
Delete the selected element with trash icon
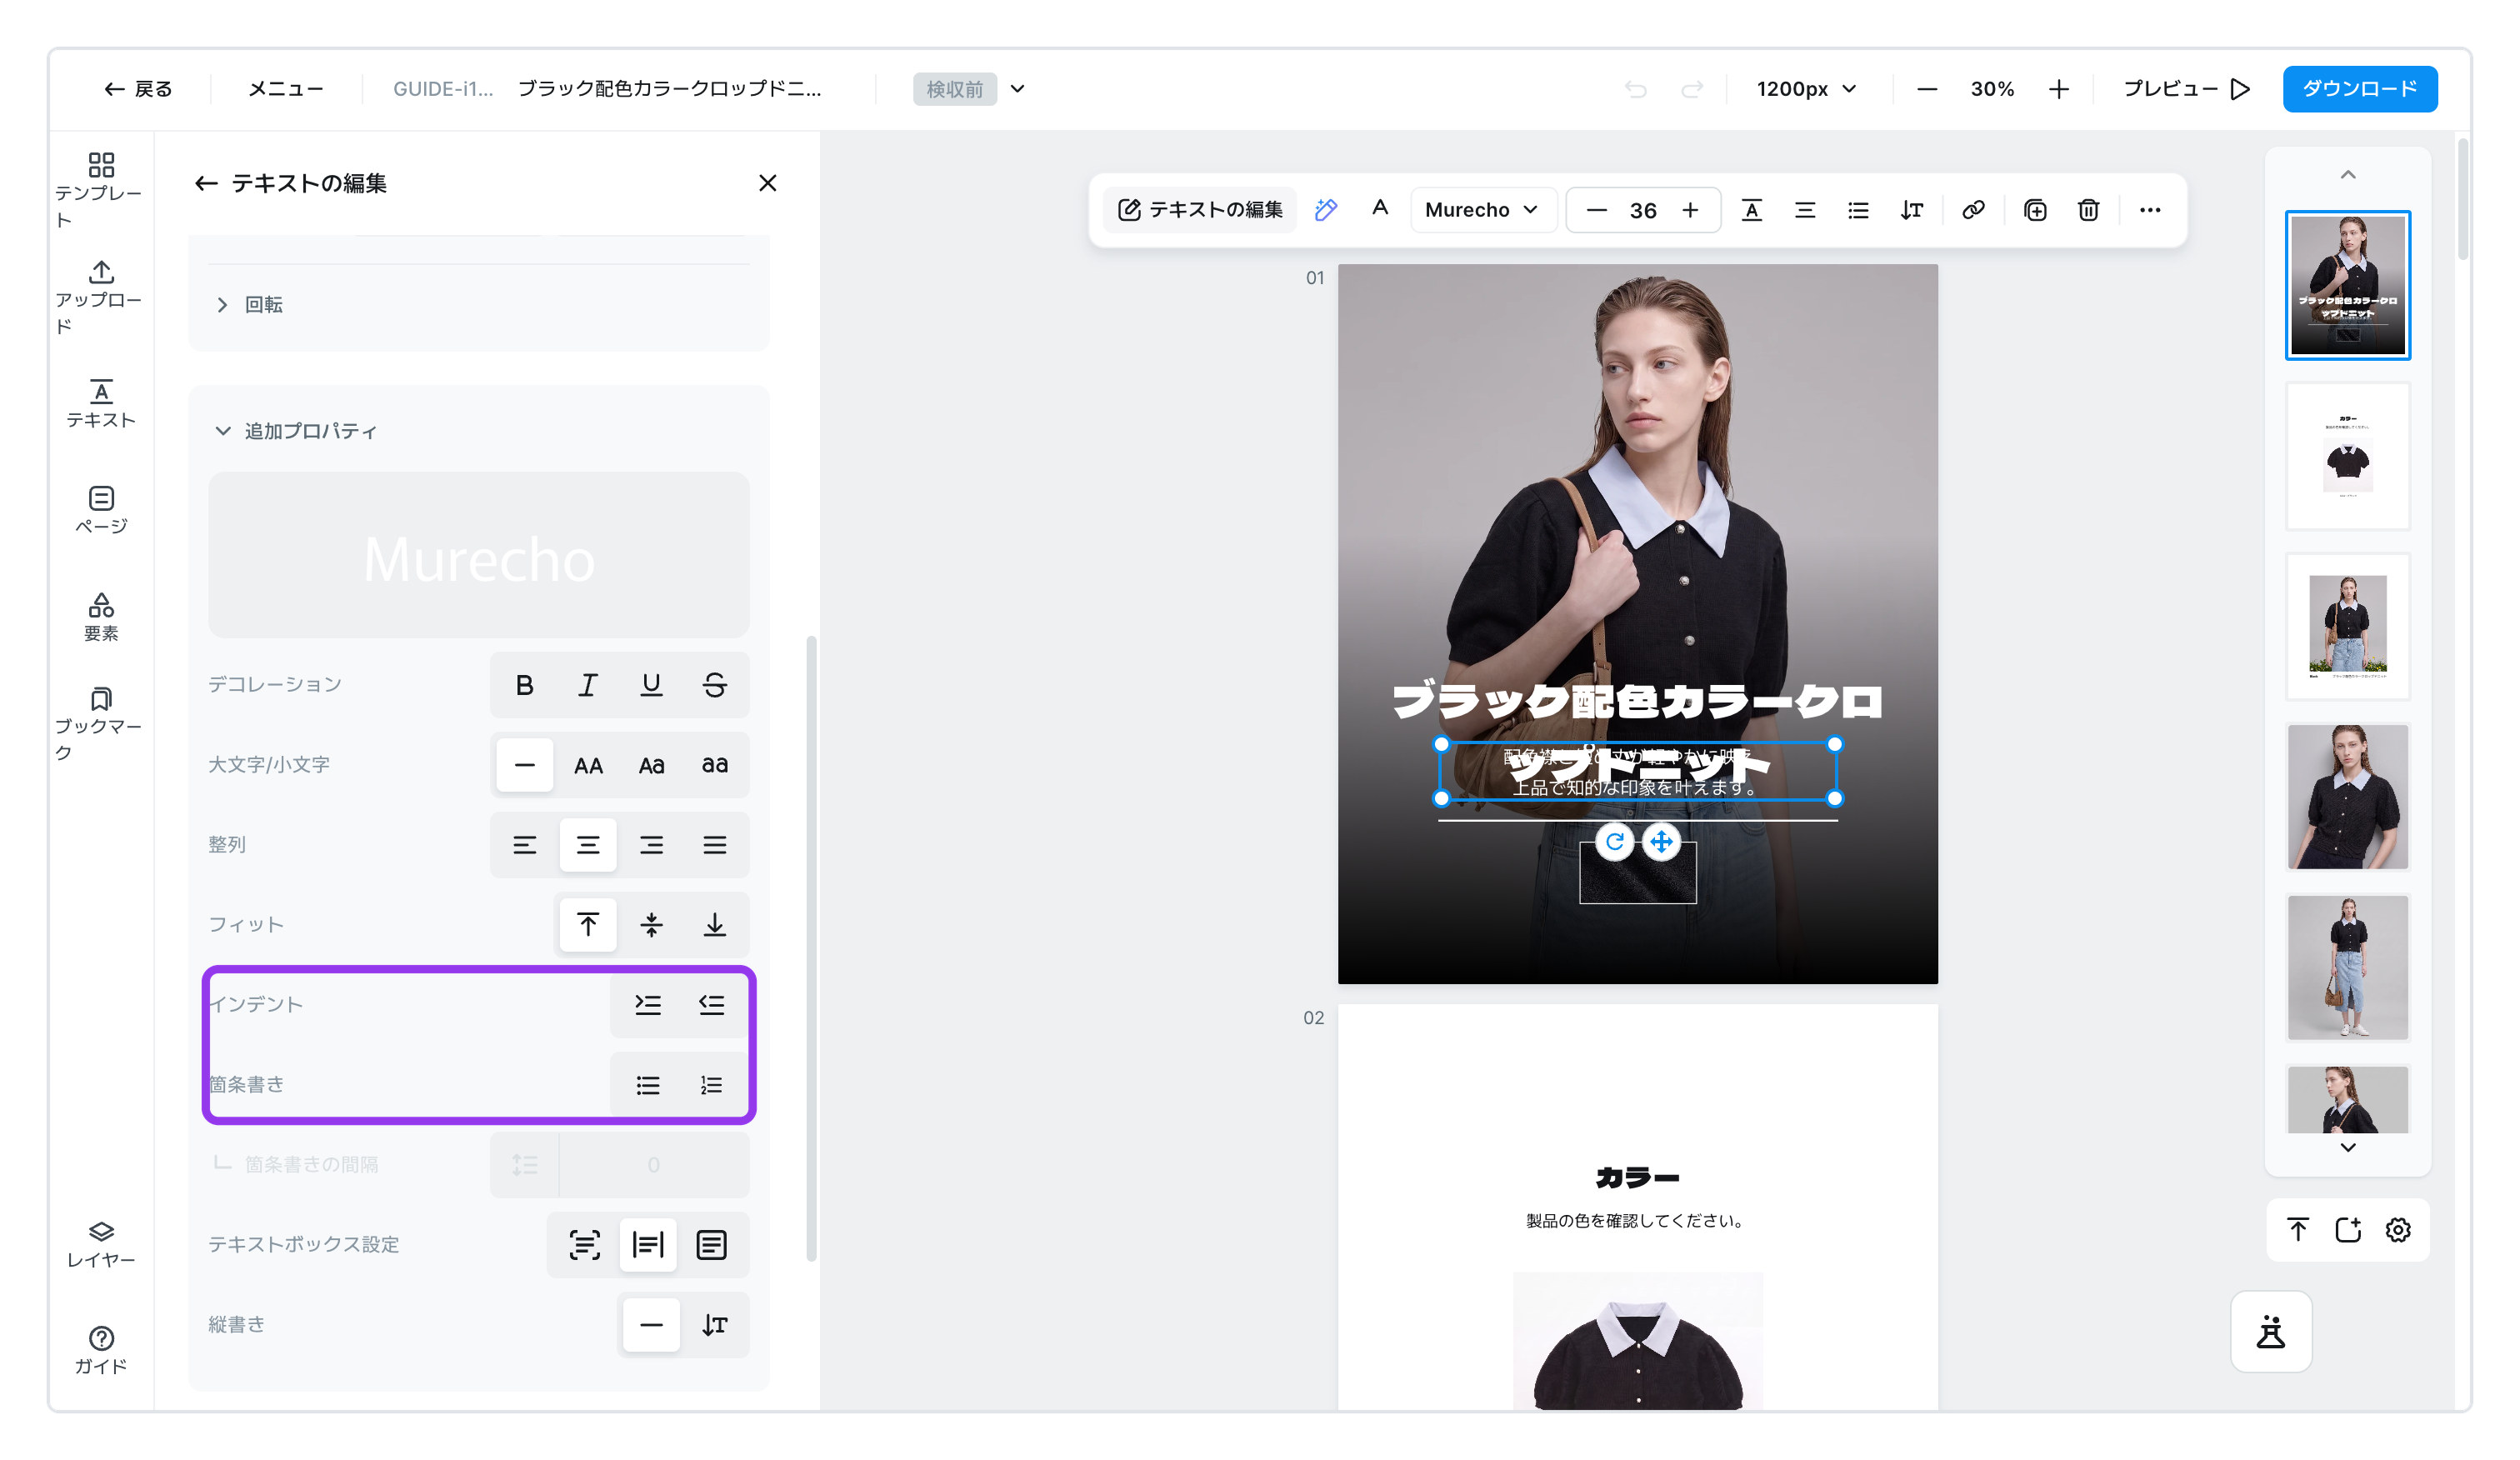coord(2088,210)
